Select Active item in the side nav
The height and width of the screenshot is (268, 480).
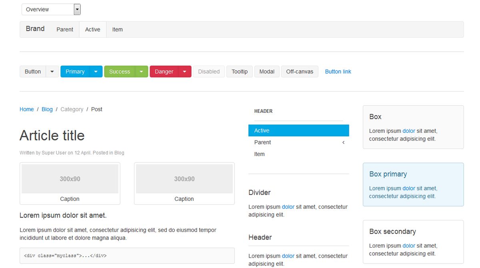pyautogui.click(x=298, y=130)
